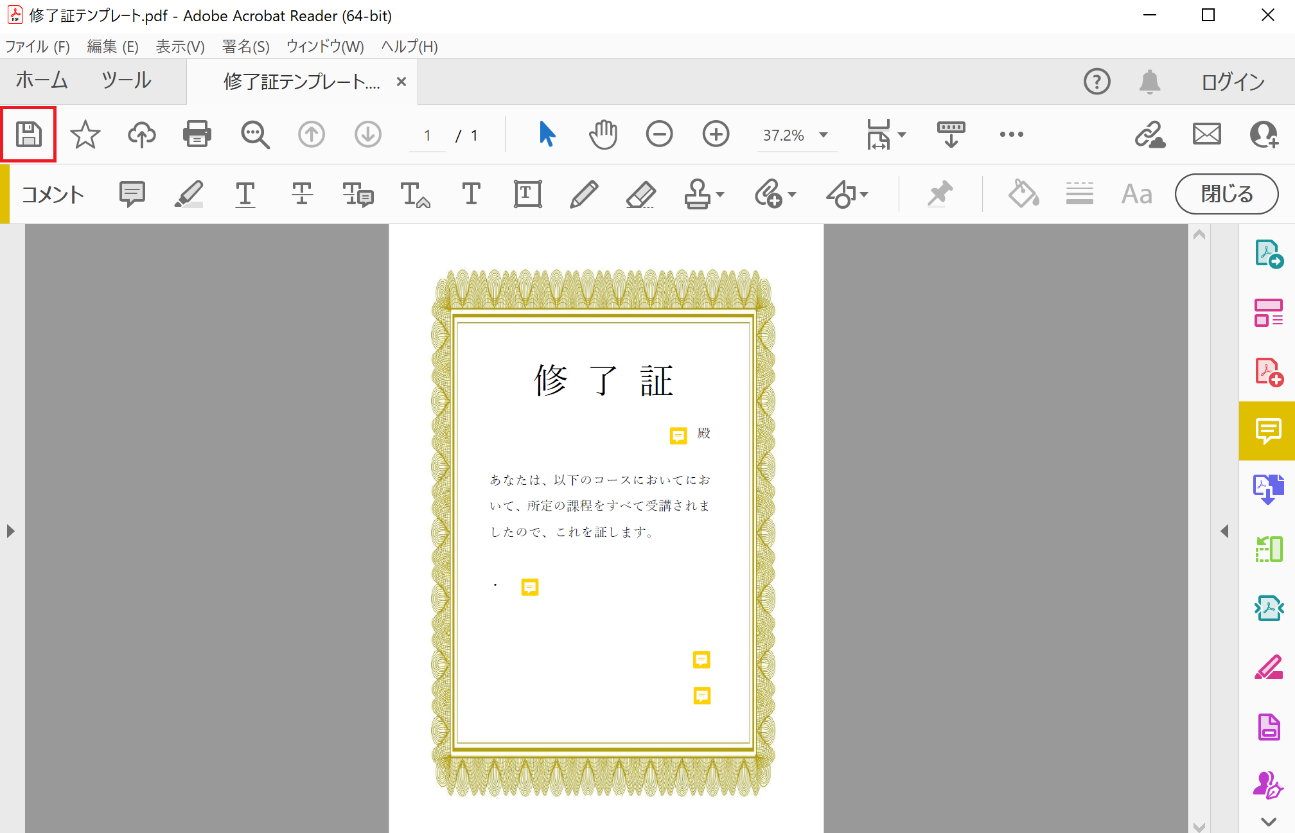1295x833 pixels.
Task: Switch to the ホーム tab
Action: (x=42, y=80)
